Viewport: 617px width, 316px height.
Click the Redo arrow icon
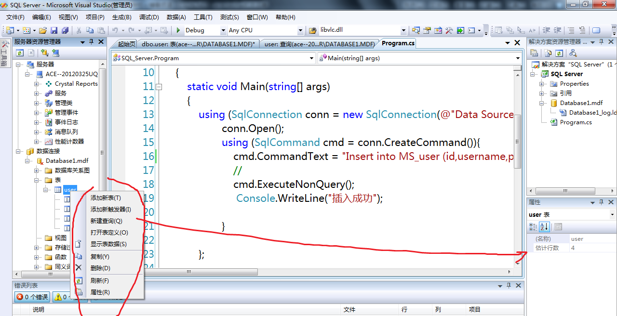(x=132, y=30)
